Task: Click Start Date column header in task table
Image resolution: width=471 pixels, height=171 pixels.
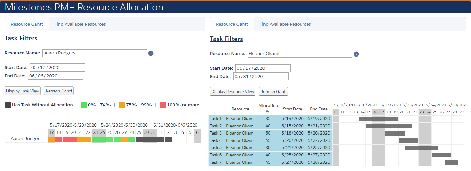Action: 292,109
